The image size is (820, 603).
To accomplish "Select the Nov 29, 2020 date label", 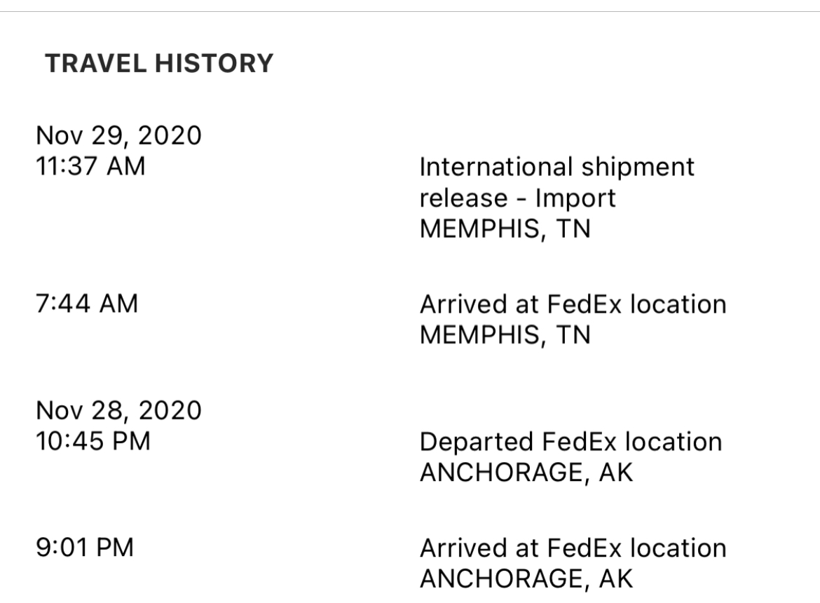I will tap(118, 134).
